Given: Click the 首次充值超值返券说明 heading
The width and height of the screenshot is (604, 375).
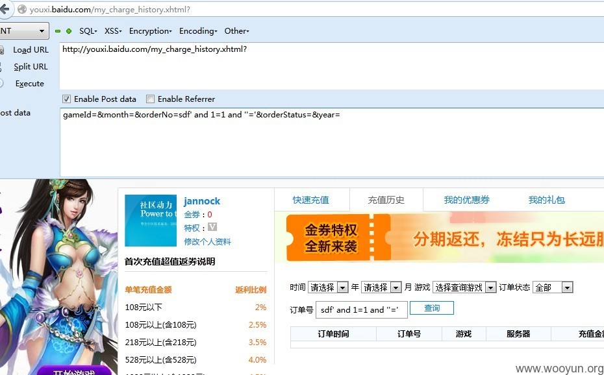Looking at the screenshot, I should [170, 261].
